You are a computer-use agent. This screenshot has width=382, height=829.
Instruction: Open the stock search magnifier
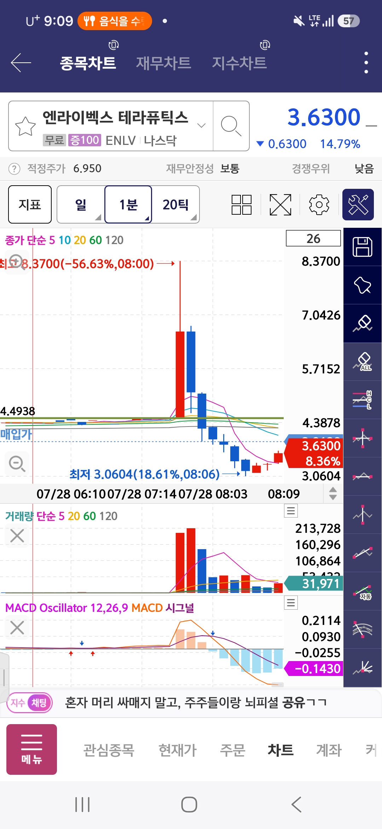231,126
